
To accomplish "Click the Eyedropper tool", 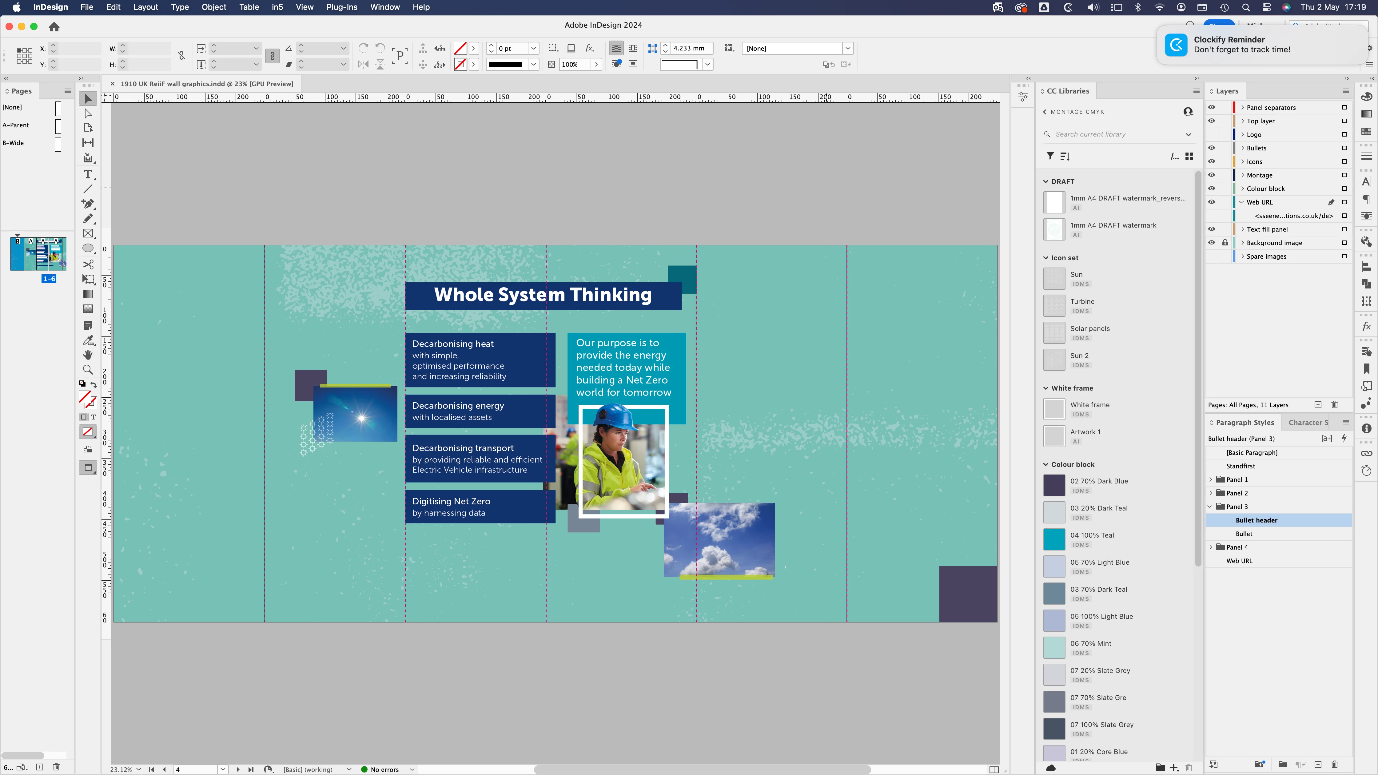I will pos(88,340).
